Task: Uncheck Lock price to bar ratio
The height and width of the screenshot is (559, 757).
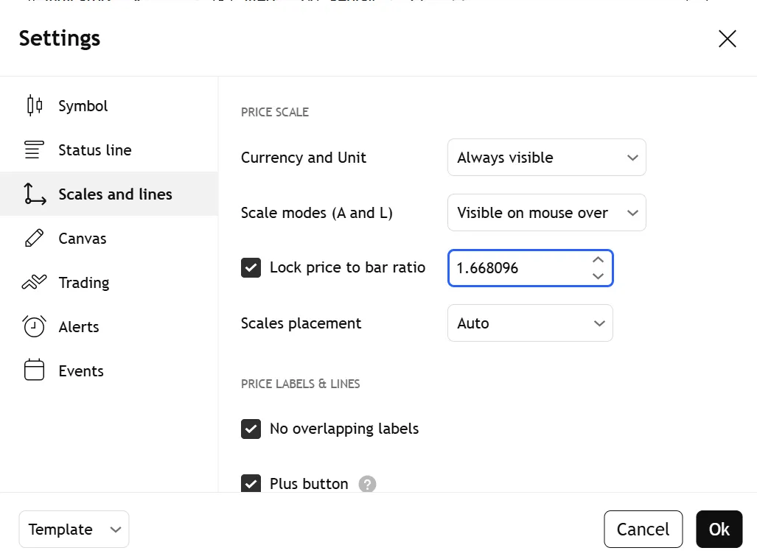Action: 251,267
